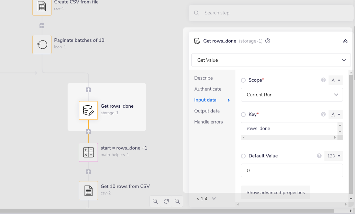Click the zoom in magnifier below the canvas

point(177,201)
